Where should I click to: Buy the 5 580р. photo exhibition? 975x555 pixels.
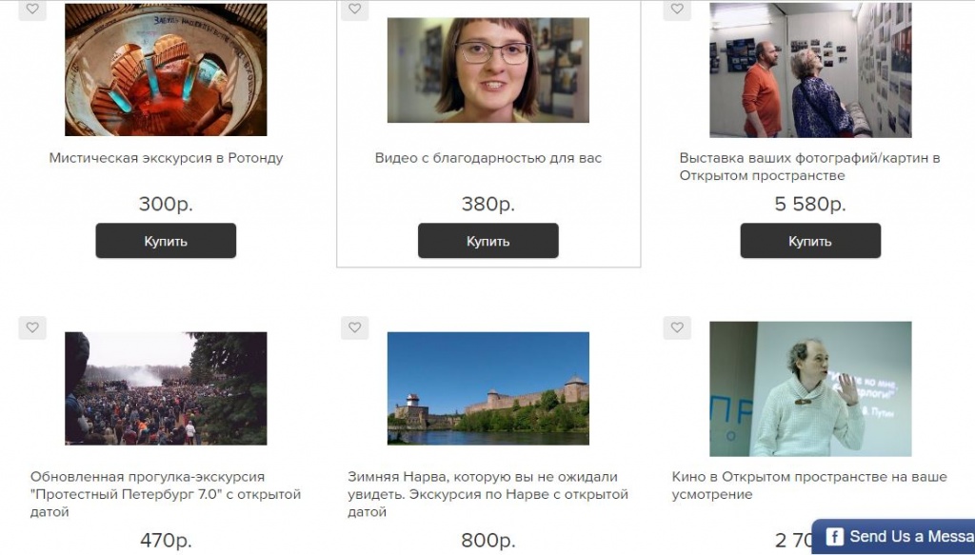click(810, 241)
